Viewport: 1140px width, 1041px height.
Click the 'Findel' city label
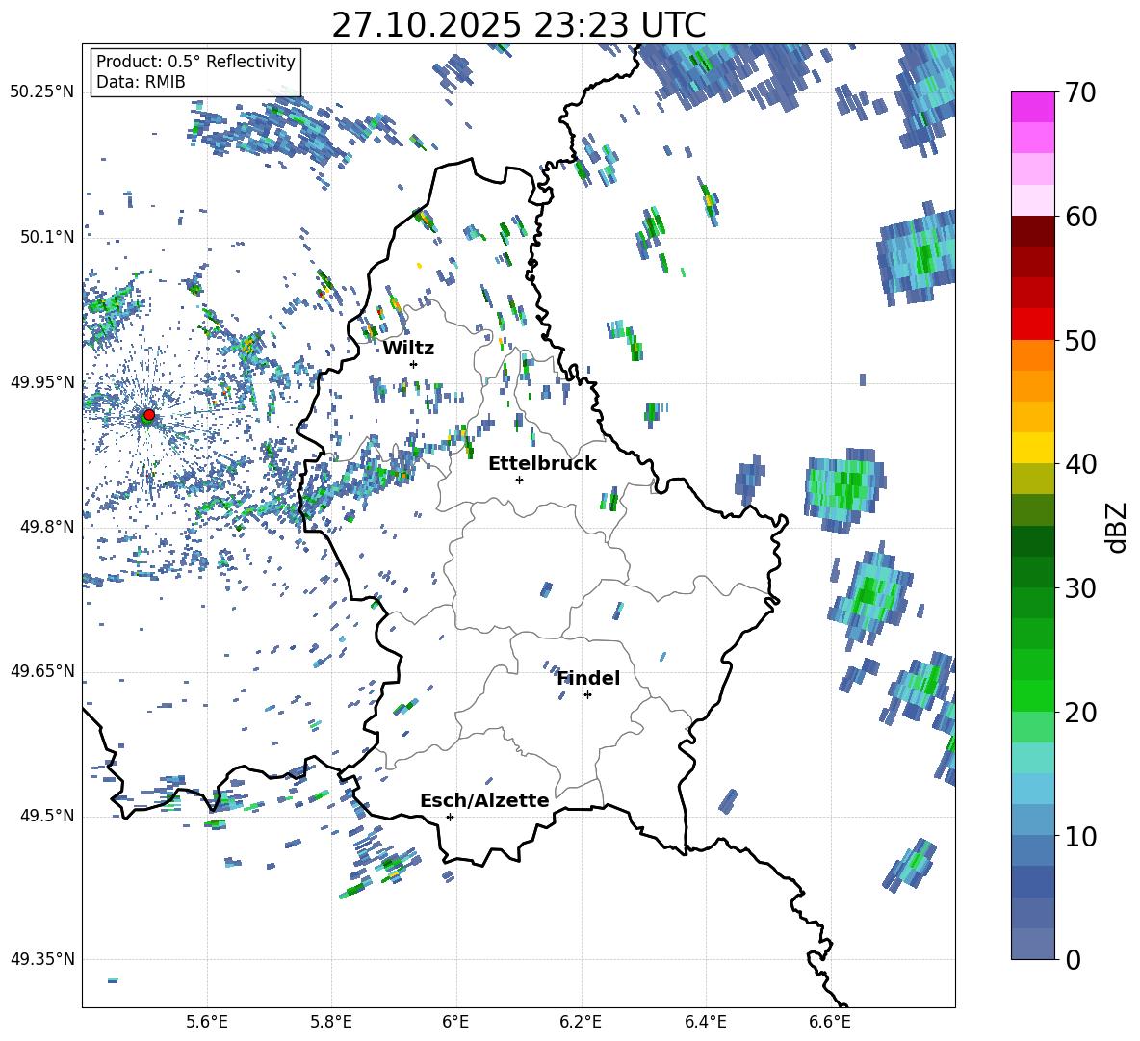588,678
